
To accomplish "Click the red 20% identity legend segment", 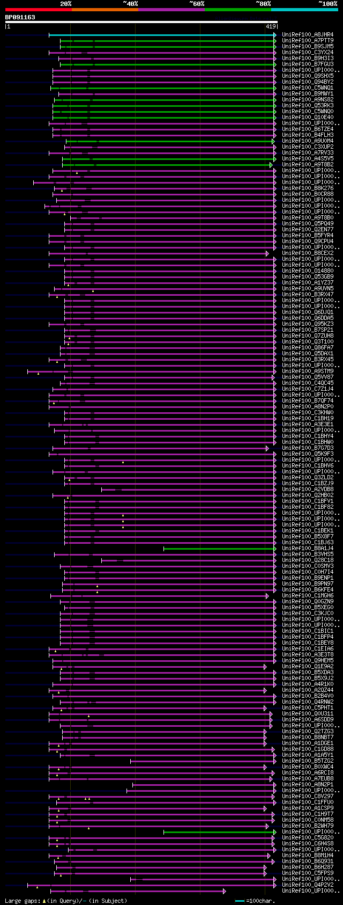I will tap(38, 10).
